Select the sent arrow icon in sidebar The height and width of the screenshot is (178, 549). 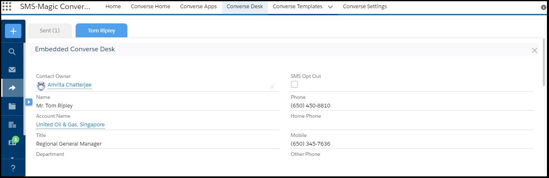click(12, 88)
